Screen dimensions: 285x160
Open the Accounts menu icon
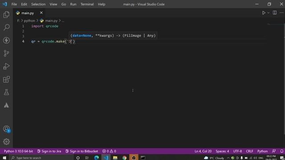6,129
